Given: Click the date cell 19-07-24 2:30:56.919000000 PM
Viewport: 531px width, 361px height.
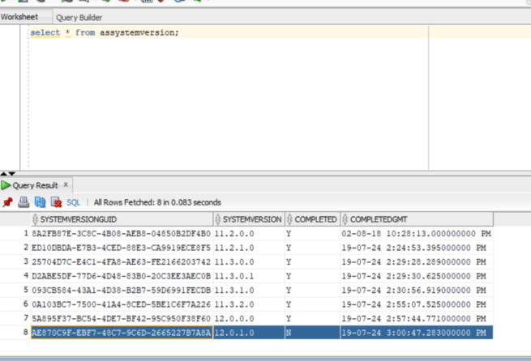Looking at the screenshot, I should point(417,291).
